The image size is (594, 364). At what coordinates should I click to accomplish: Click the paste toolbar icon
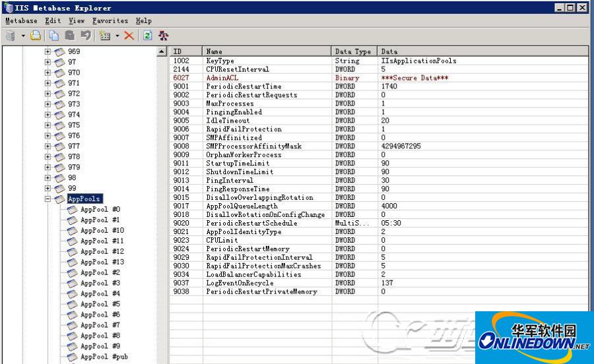pos(70,36)
